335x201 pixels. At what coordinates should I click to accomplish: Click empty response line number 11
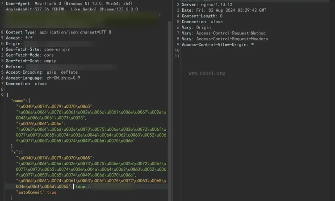tap(177, 56)
